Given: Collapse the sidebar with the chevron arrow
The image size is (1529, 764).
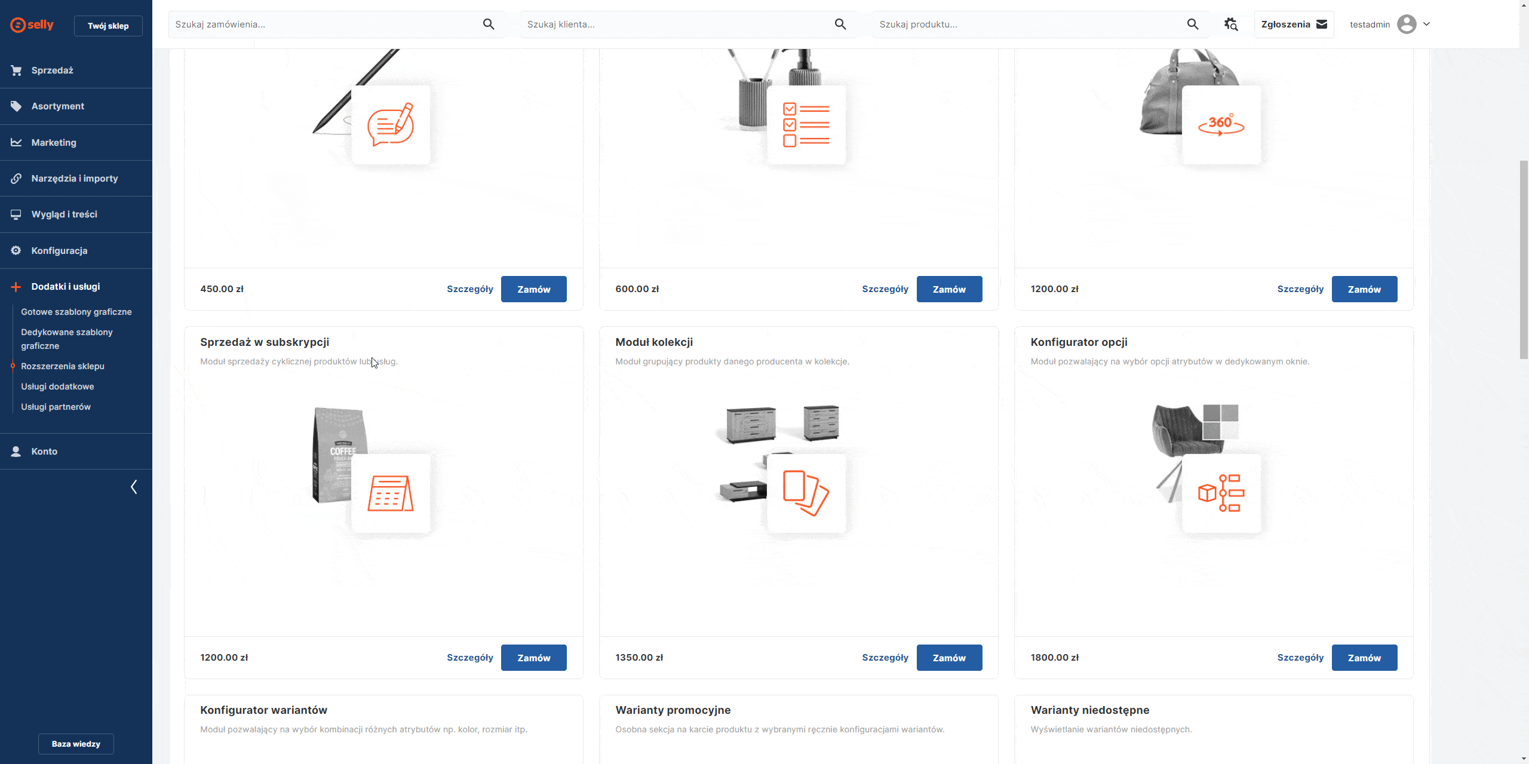Looking at the screenshot, I should click(x=134, y=487).
